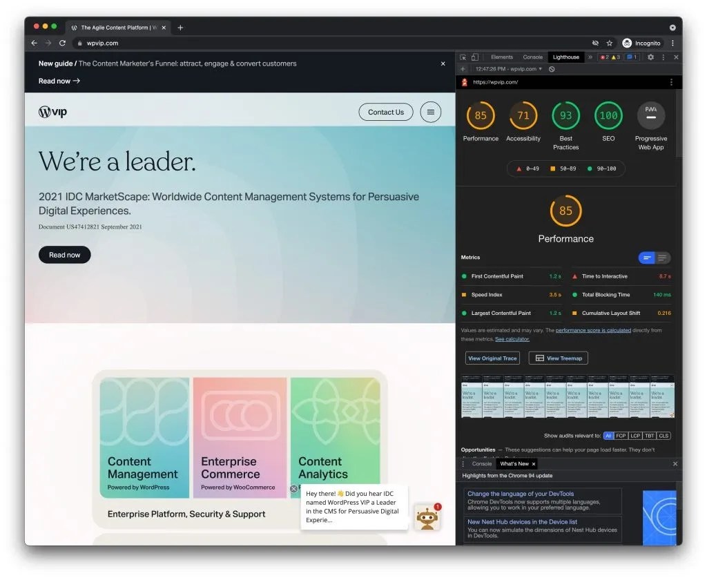This screenshot has height=578, width=707.
Task: Click the Contact Us button
Action: pyautogui.click(x=386, y=113)
